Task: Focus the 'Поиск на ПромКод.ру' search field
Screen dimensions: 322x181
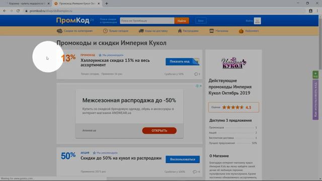Action: click(147, 21)
